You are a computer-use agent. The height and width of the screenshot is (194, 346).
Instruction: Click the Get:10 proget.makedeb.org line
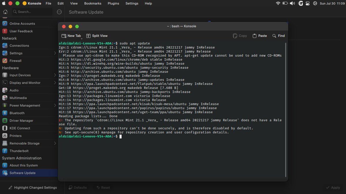tap(118, 88)
